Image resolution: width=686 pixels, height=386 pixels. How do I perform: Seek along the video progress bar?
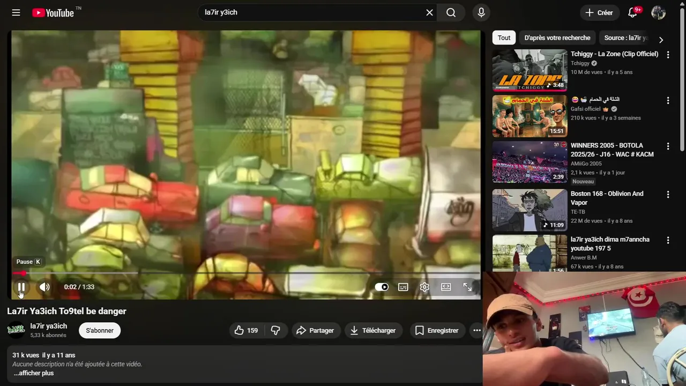(x=247, y=273)
